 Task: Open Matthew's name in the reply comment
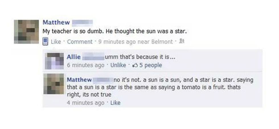[x=79, y=80]
